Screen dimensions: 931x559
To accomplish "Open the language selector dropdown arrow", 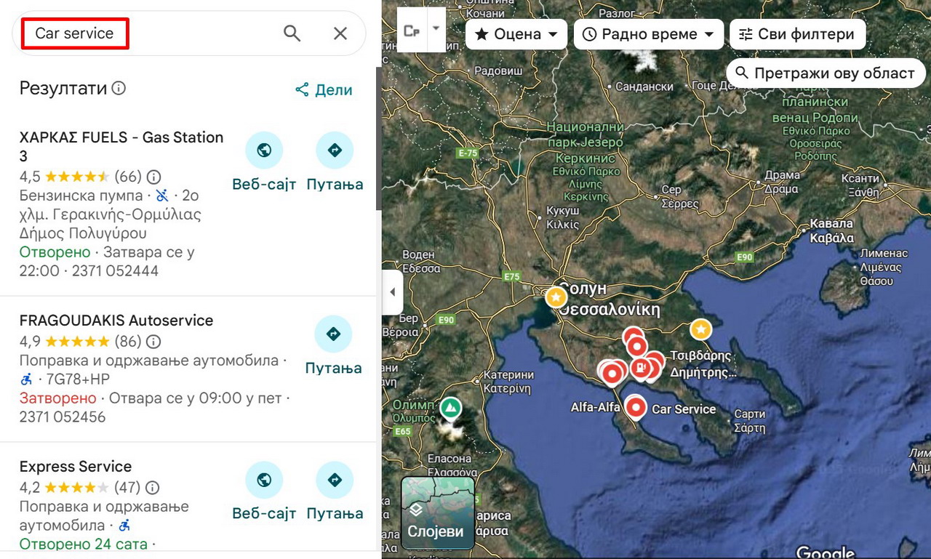I will pyautogui.click(x=436, y=29).
